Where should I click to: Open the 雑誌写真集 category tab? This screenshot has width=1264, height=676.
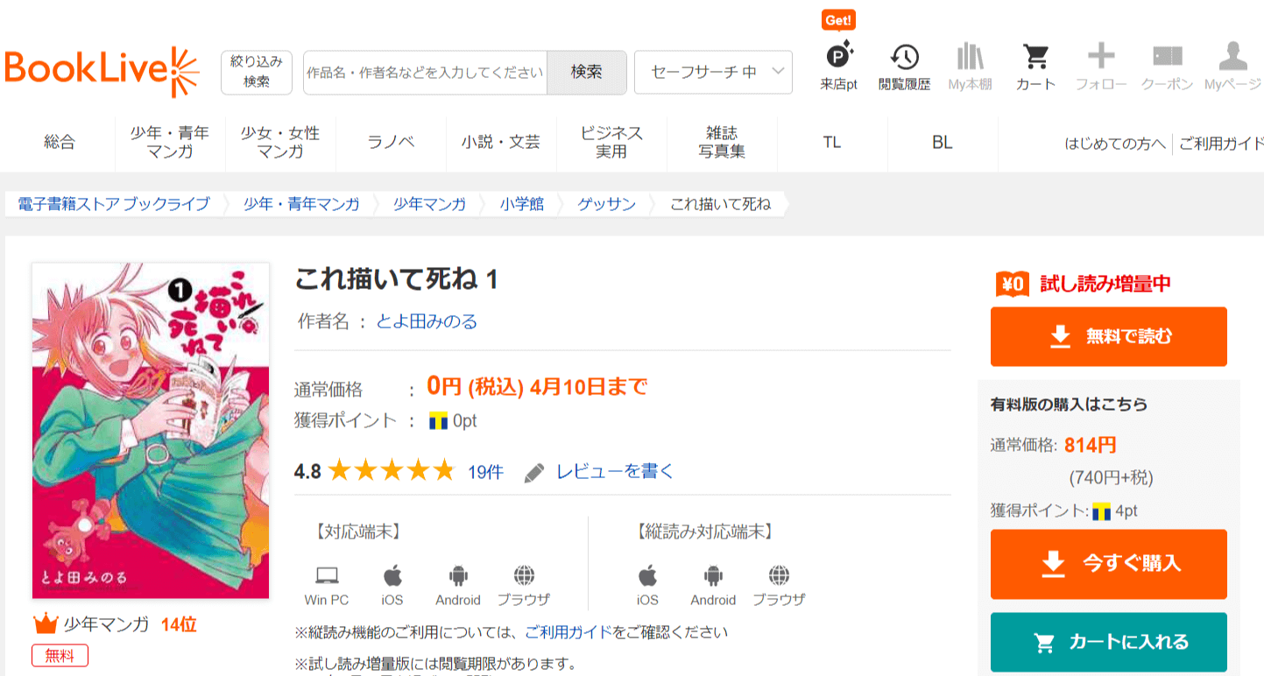pyautogui.click(x=722, y=143)
